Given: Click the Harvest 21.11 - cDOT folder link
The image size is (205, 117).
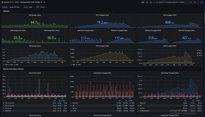Looking at the screenshot, I should pyautogui.click(x=12, y=2).
